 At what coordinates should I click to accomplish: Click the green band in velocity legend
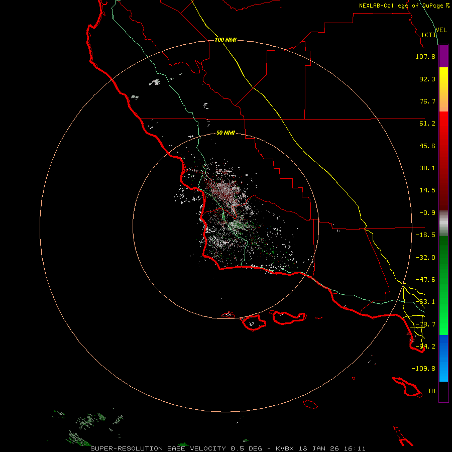[443, 285]
